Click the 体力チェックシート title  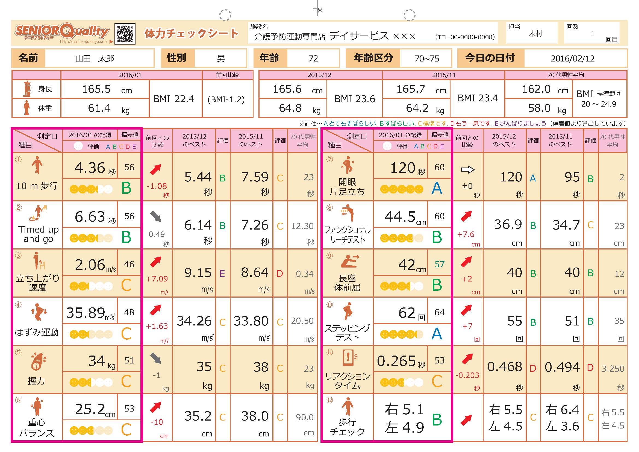click(191, 33)
